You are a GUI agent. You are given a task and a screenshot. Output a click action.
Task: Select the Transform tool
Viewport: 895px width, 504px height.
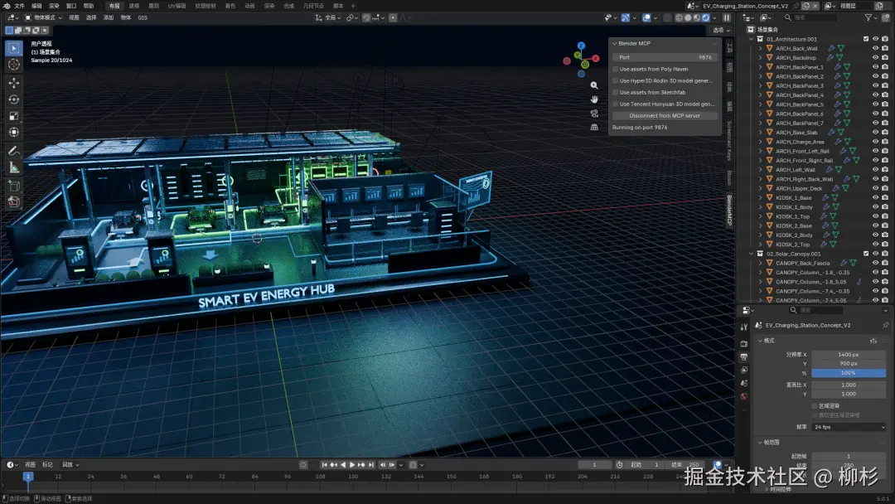coord(14,133)
